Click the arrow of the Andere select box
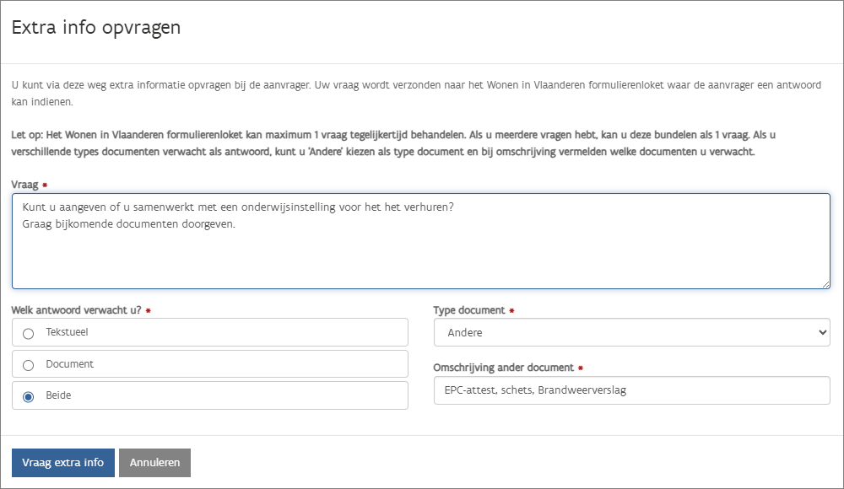This screenshot has width=844, height=489. pyautogui.click(x=824, y=333)
